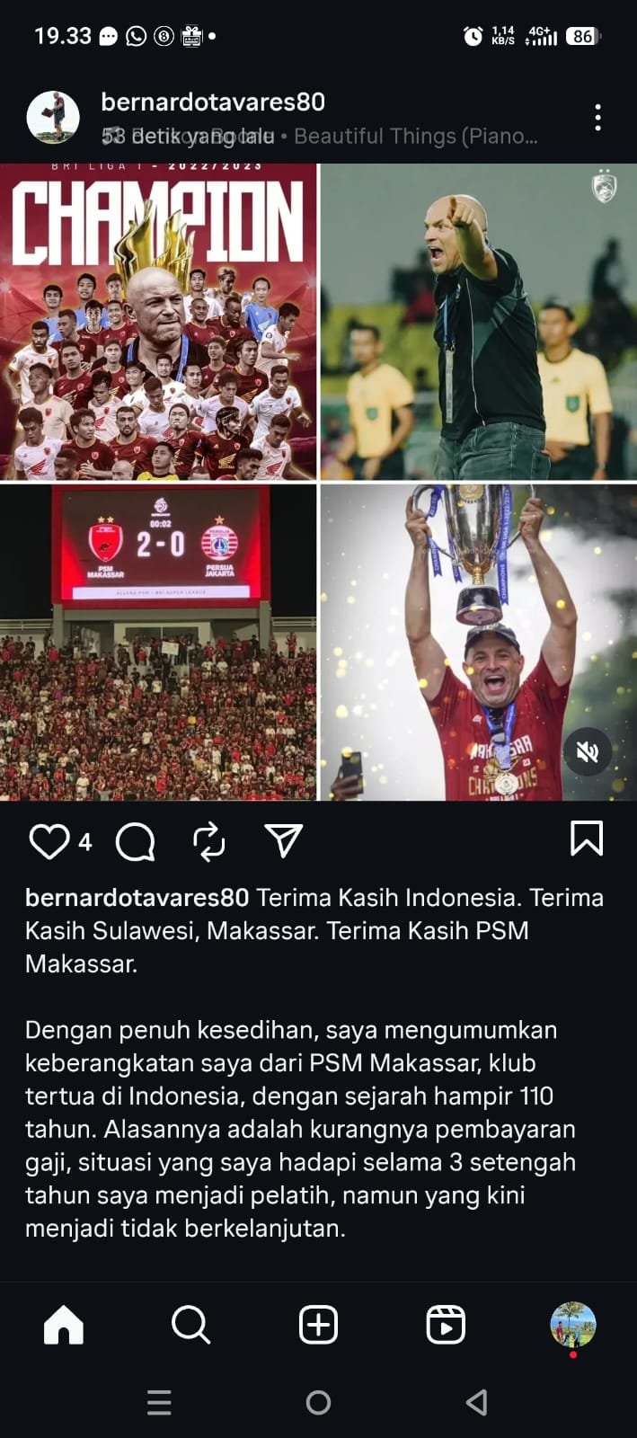Viewport: 637px width, 1438px height.
Task: Unmute audio using the speaker toggle
Action: pos(588,751)
